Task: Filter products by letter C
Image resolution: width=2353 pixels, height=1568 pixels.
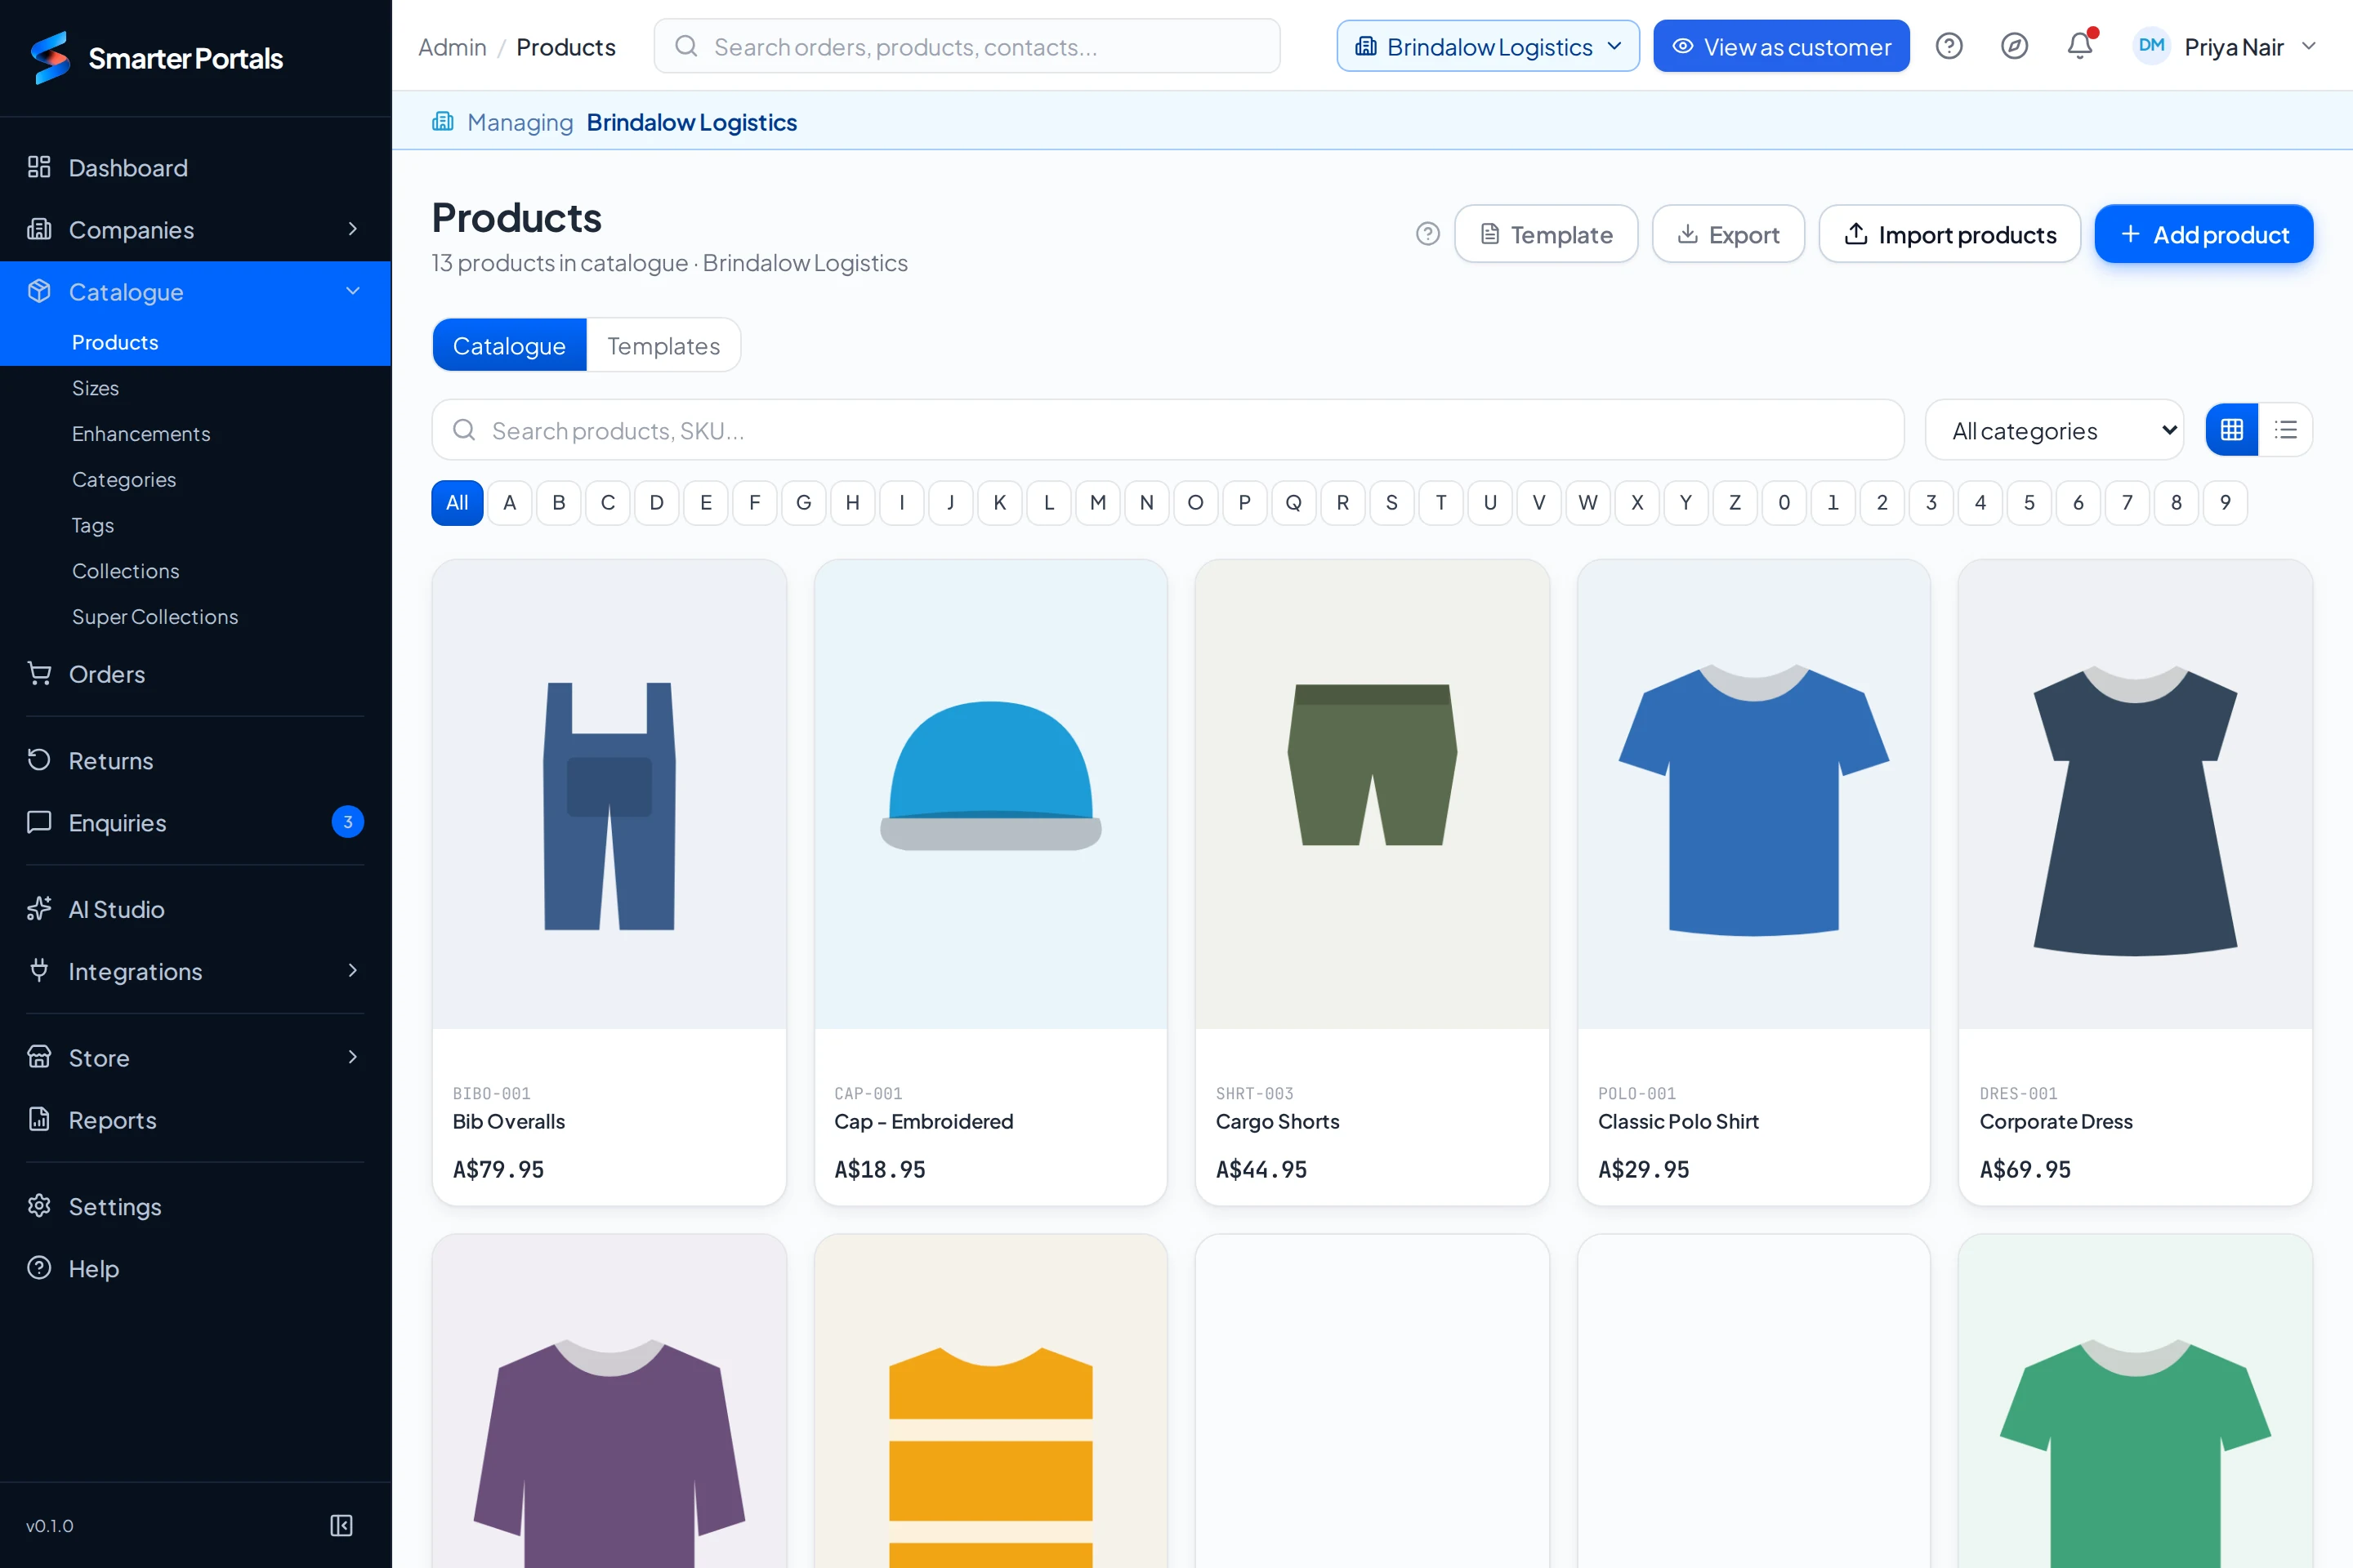Action: tap(607, 502)
